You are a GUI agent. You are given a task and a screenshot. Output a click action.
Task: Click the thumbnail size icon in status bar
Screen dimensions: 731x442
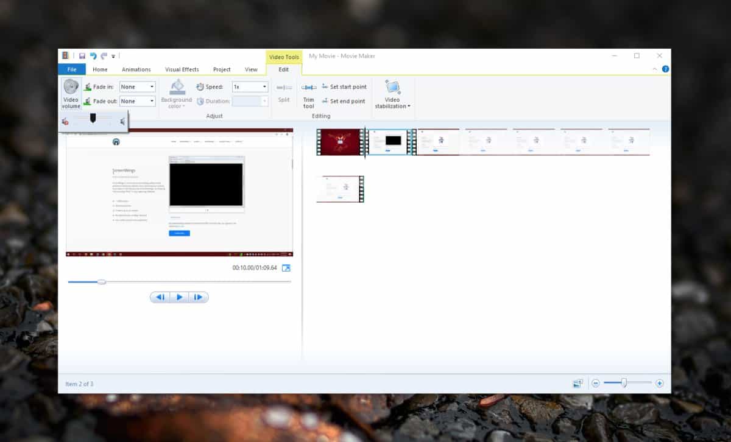pyautogui.click(x=578, y=384)
